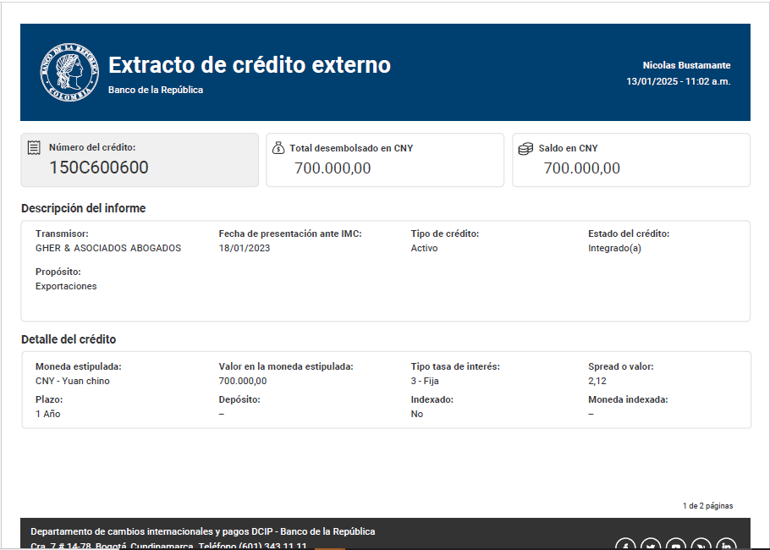
Task: Click the 1 de 2 páginas indicator
Action: click(707, 506)
